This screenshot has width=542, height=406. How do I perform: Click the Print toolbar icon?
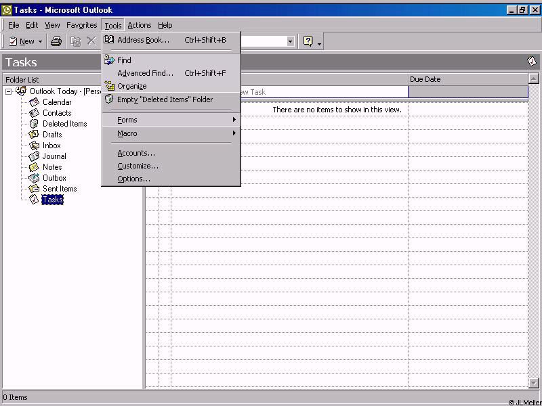(56, 41)
